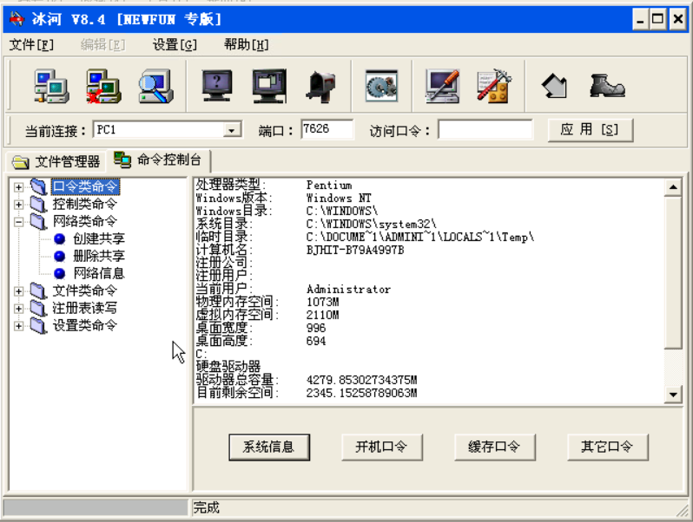
Task: Click the computer name BJHIT-B79A4997B
Action: (355, 251)
